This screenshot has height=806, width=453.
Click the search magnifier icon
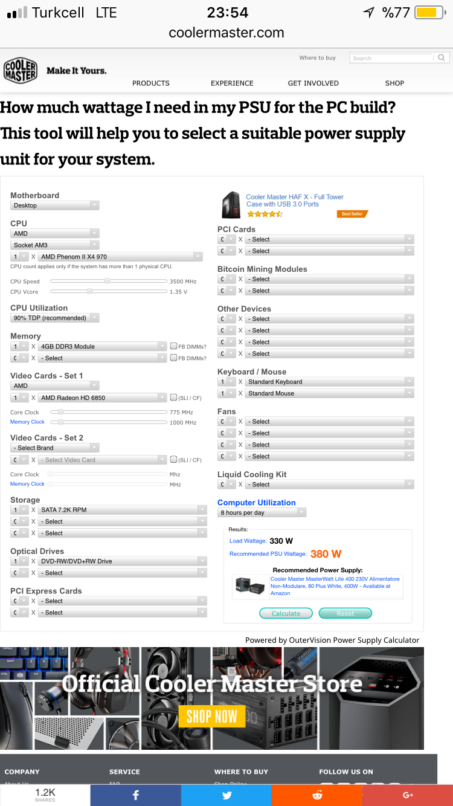(442, 58)
